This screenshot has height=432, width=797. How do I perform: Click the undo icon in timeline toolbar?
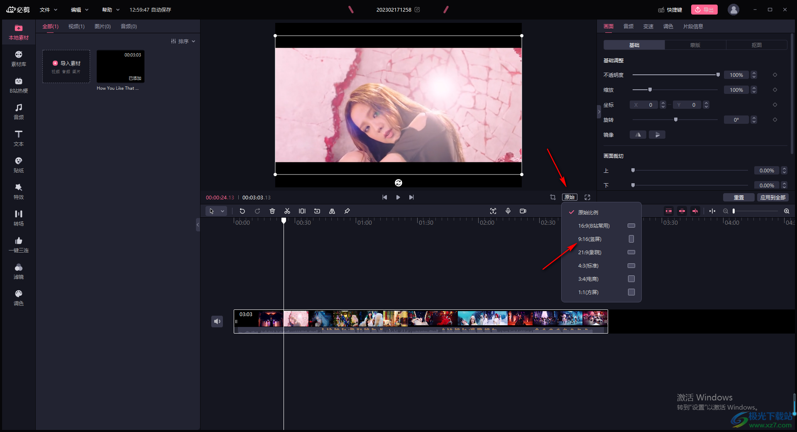242,211
